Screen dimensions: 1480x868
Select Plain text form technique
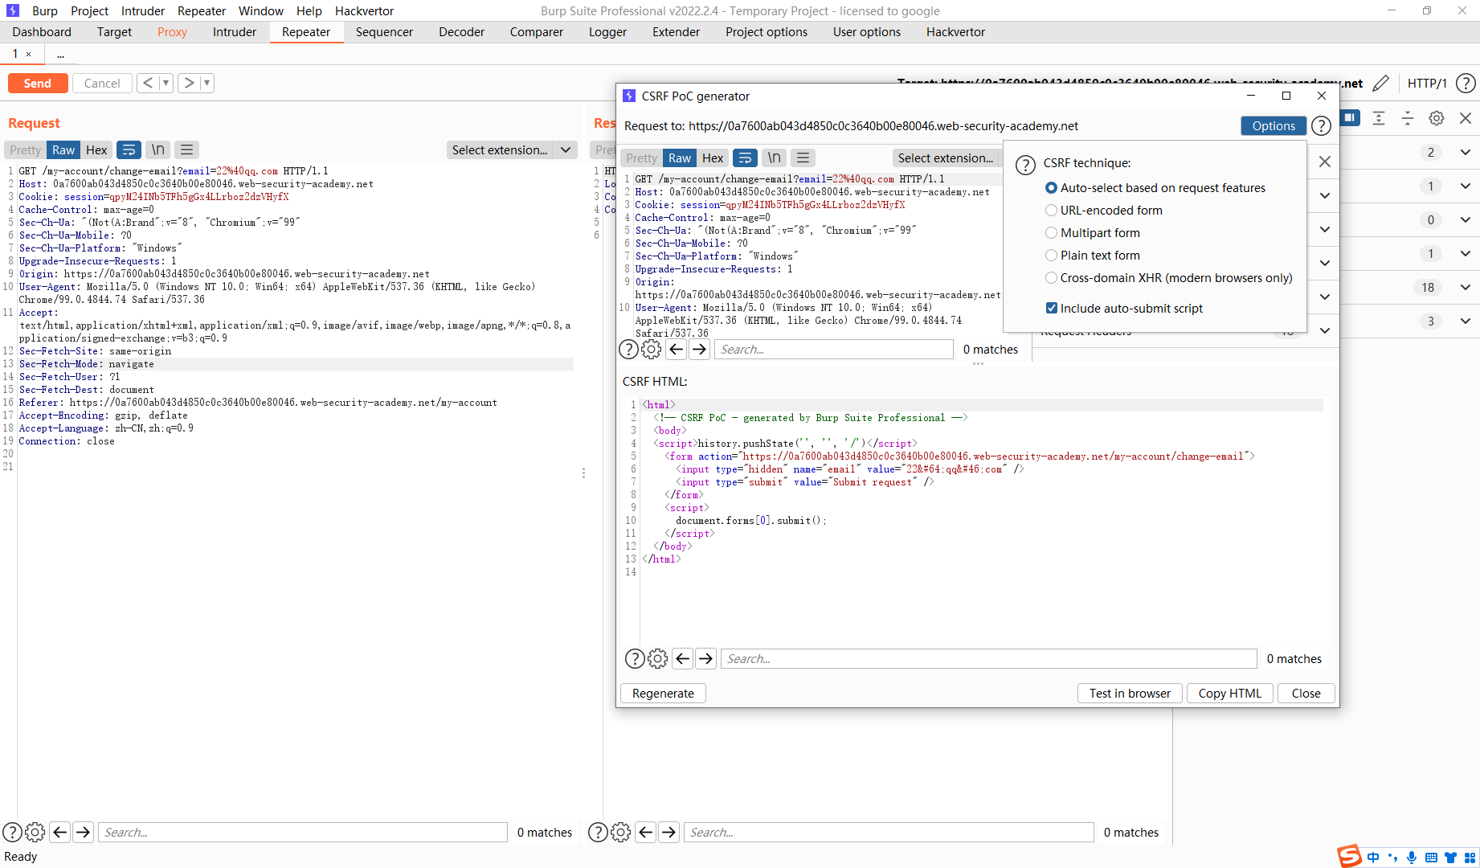click(x=1093, y=255)
